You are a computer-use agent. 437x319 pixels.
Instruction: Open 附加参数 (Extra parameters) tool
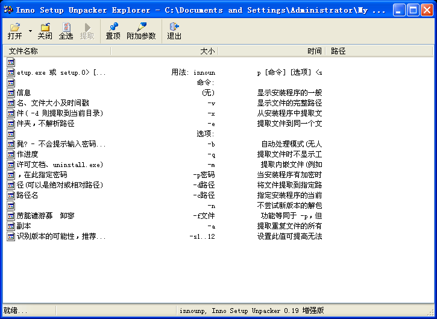141,31
